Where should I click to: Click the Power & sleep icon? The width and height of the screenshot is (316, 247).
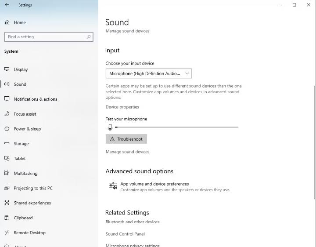[7, 128]
